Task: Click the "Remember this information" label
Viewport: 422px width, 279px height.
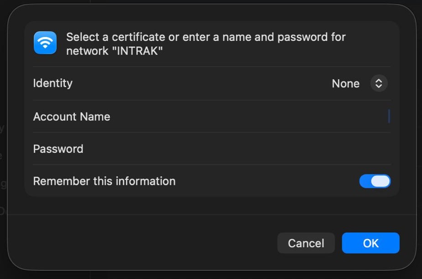Action: [x=104, y=181]
